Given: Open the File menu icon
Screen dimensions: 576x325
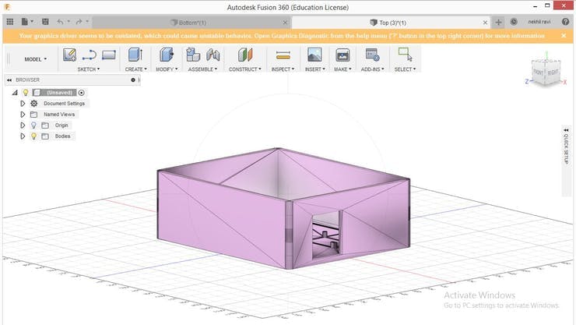Looking at the screenshot, I should 25,22.
